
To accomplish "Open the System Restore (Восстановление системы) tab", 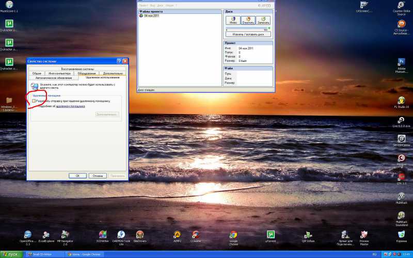I will [77, 69].
